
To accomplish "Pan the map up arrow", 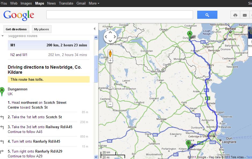I will coord(110,32).
